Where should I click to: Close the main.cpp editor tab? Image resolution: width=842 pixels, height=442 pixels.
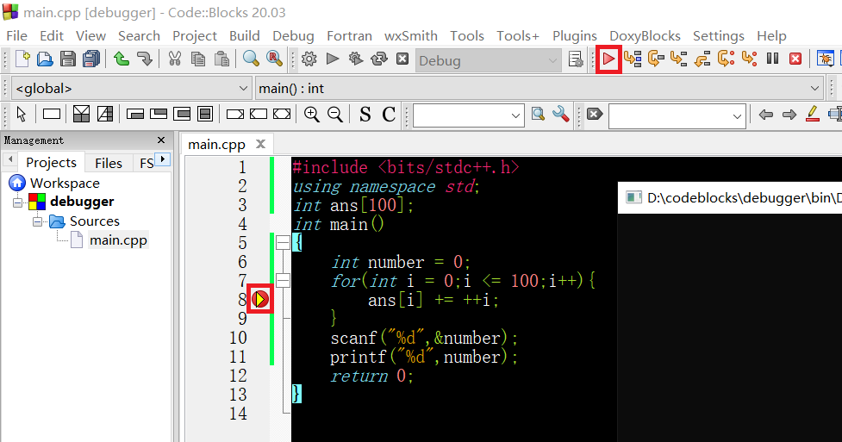[x=260, y=144]
